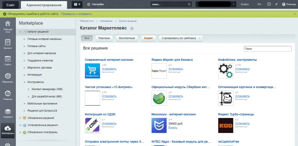Click the Установленные решения tree icon
The height and width of the screenshot is (146, 298).
pos(24,125)
